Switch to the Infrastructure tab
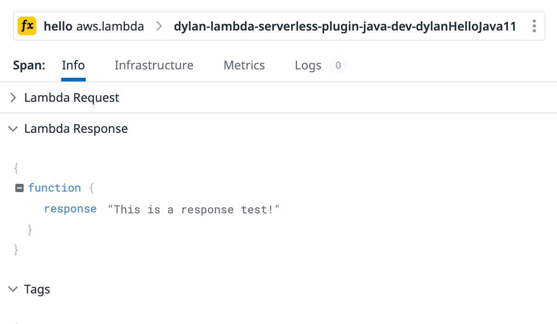 tap(154, 65)
